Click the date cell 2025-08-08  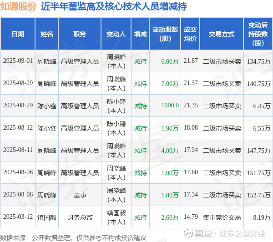18,172
